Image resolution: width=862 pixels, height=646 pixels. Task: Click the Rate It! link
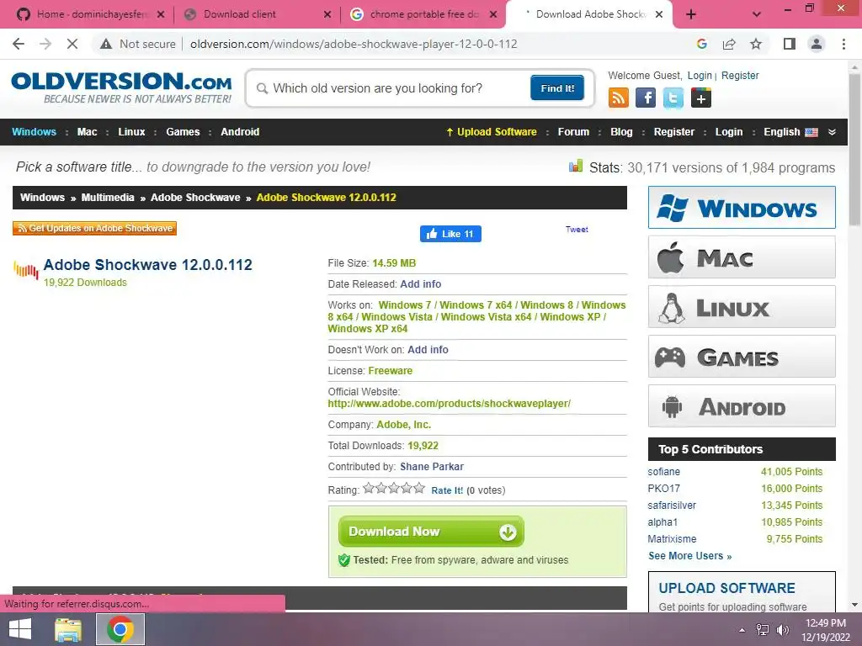coord(447,490)
